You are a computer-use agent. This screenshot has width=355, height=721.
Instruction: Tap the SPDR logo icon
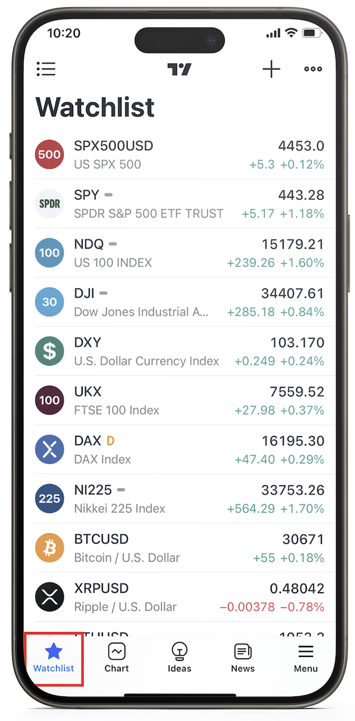[x=49, y=204]
